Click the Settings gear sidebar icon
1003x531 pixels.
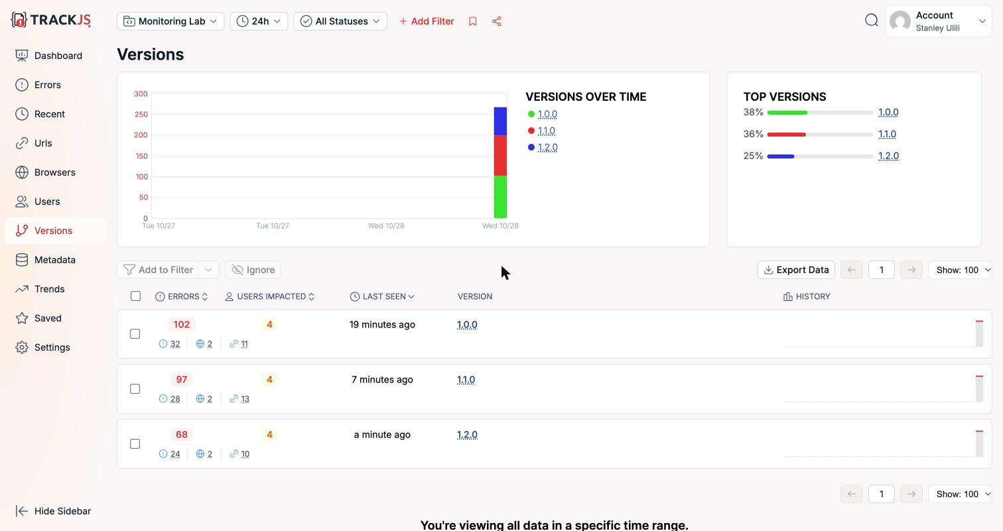click(22, 347)
